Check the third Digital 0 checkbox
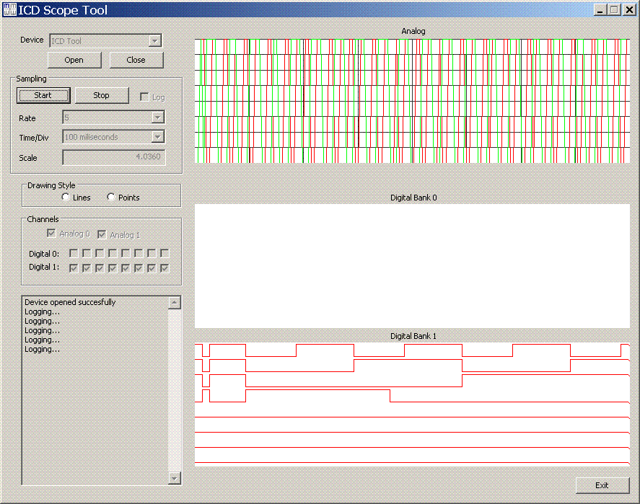The height and width of the screenshot is (504, 640). [100, 253]
